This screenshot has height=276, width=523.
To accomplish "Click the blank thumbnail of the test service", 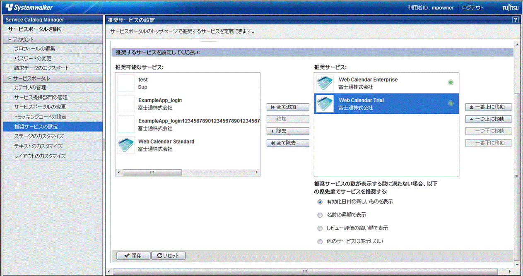I will pyautogui.click(x=126, y=83).
